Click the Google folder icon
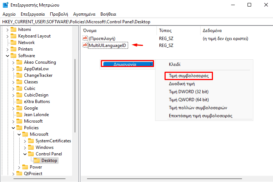The width and height of the screenshot is (273, 182). [19, 108]
